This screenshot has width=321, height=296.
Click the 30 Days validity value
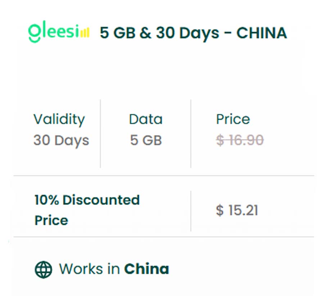pos(61,140)
